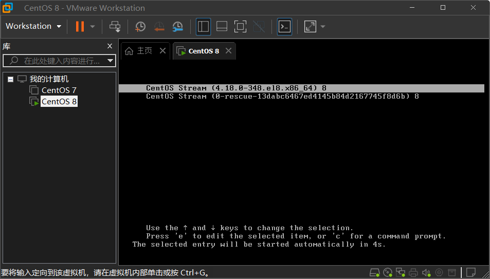Open the message log note icon
This screenshot has height=279, width=490.
click(x=471, y=272)
